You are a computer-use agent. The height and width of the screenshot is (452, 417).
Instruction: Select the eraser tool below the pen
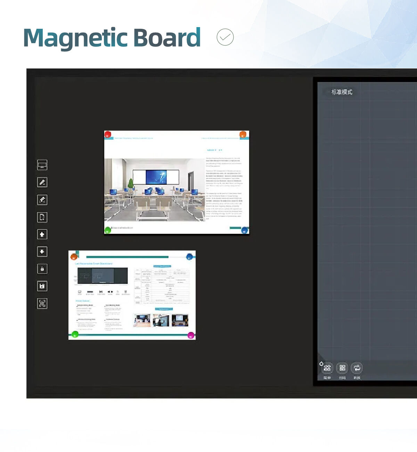click(x=42, y=200)
